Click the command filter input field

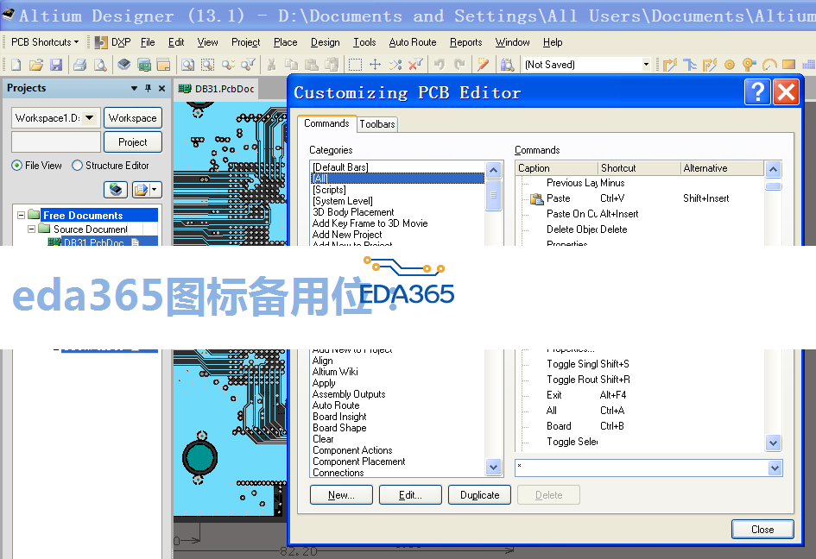[x=642, y=468]
